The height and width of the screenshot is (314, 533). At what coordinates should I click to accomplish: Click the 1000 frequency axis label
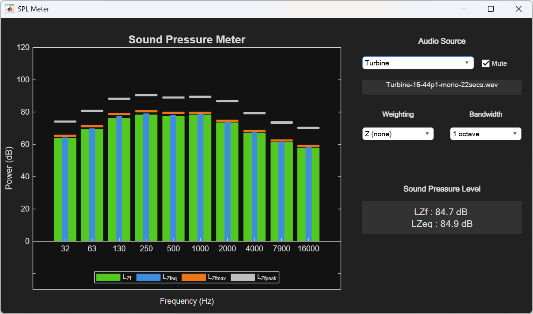click(200, 249)
